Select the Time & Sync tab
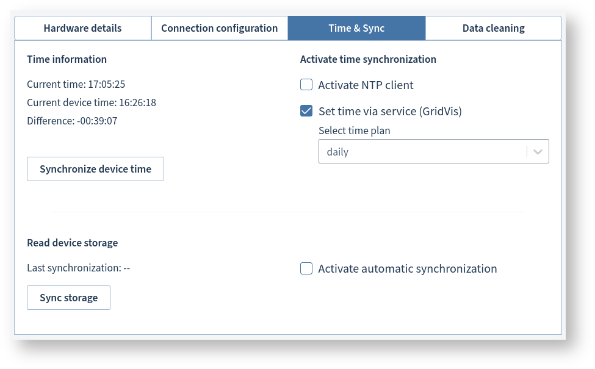 (x=356, y=28)
